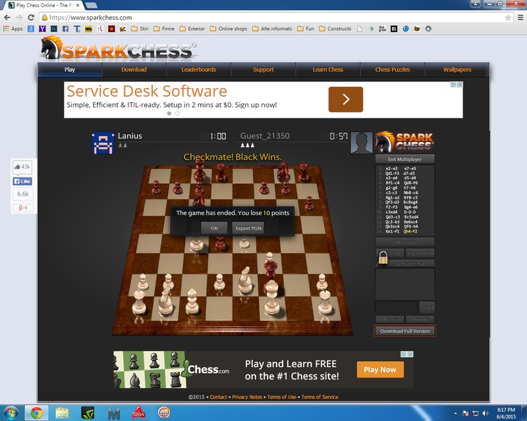This screenshot has height=421, width=527.
Task: Click move Ke1-f1 in the move list
Action: 392,232
